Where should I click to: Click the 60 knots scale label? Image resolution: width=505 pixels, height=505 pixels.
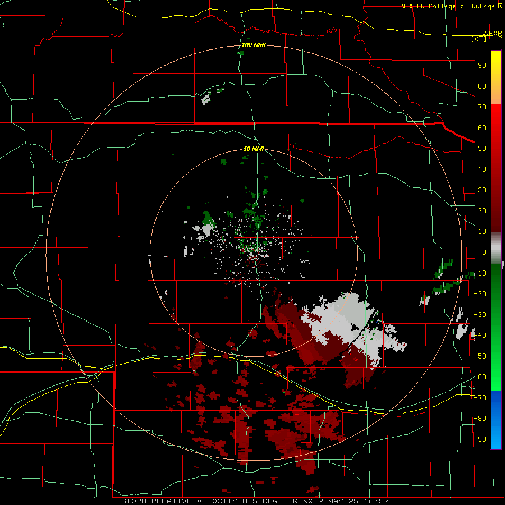tap(482, 127)
